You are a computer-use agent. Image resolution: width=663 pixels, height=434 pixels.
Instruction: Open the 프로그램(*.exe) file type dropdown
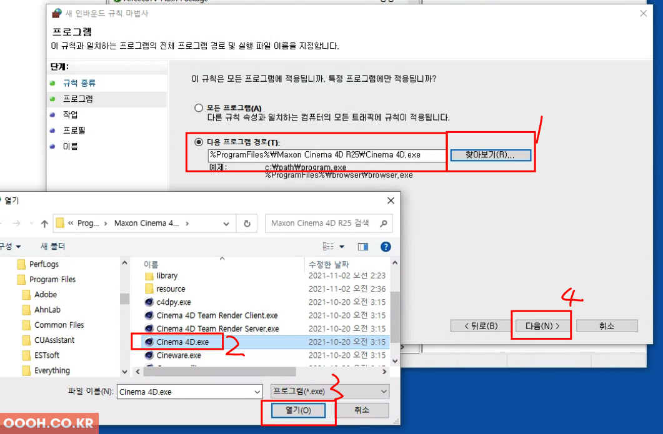(x=330, y=392)
